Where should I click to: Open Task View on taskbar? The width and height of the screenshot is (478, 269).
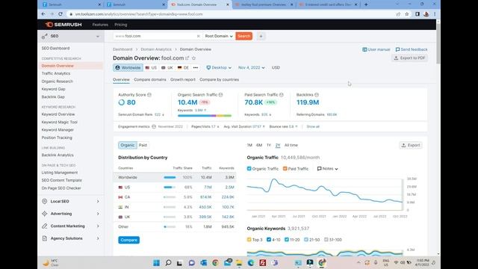pos(179,262)
